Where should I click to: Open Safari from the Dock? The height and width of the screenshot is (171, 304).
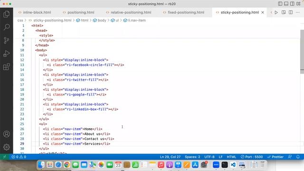[58, 165]
